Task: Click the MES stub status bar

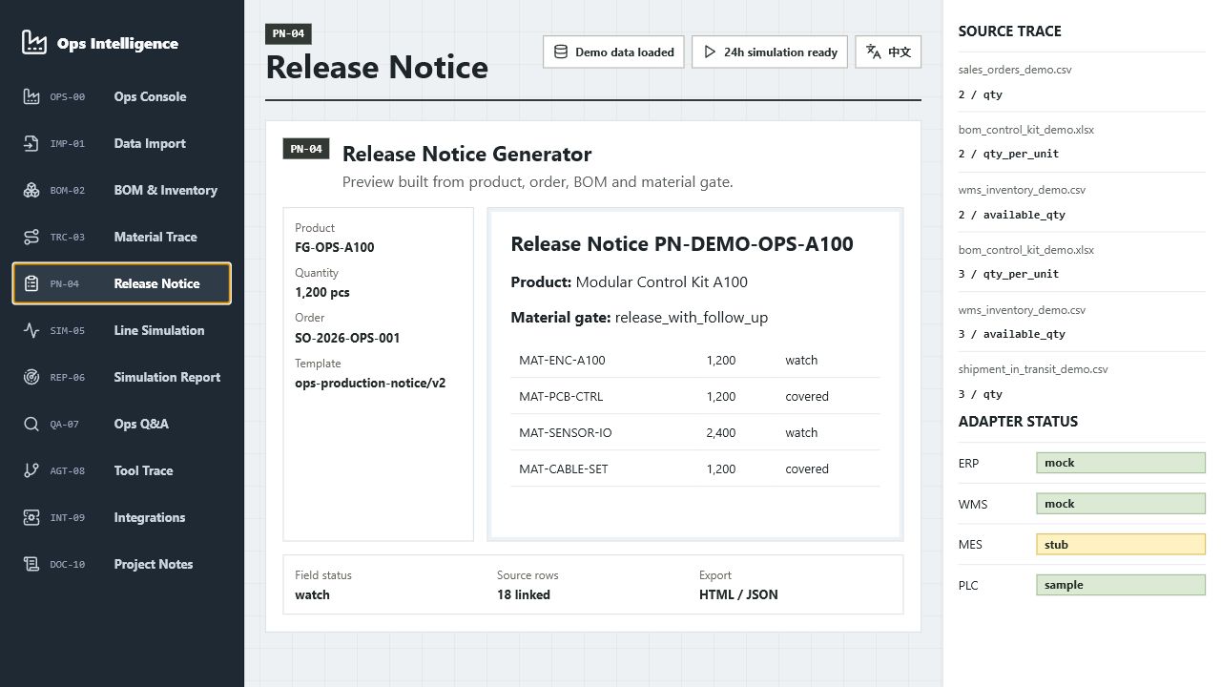Action: (x=1121, y=545)
